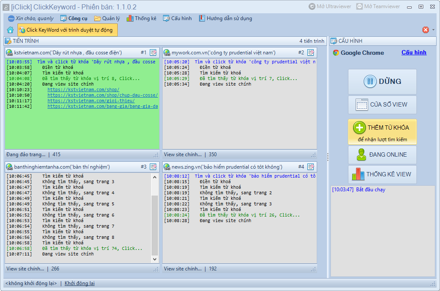Click log line 'Bắt đầu chạy'
This screenshot has width=440, height=291.
359,190
